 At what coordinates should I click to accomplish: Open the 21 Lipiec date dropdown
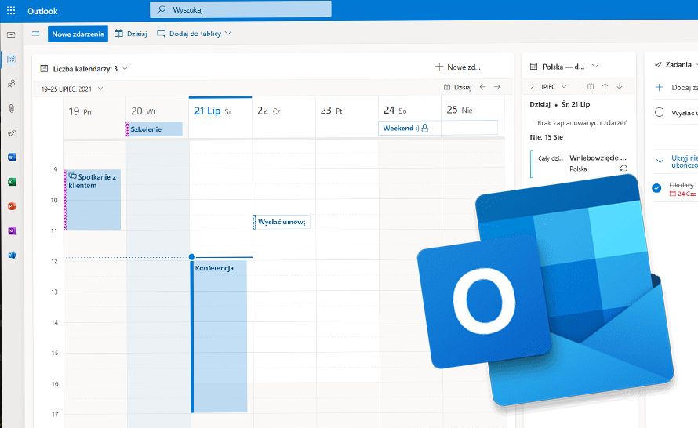coord(564,86)
